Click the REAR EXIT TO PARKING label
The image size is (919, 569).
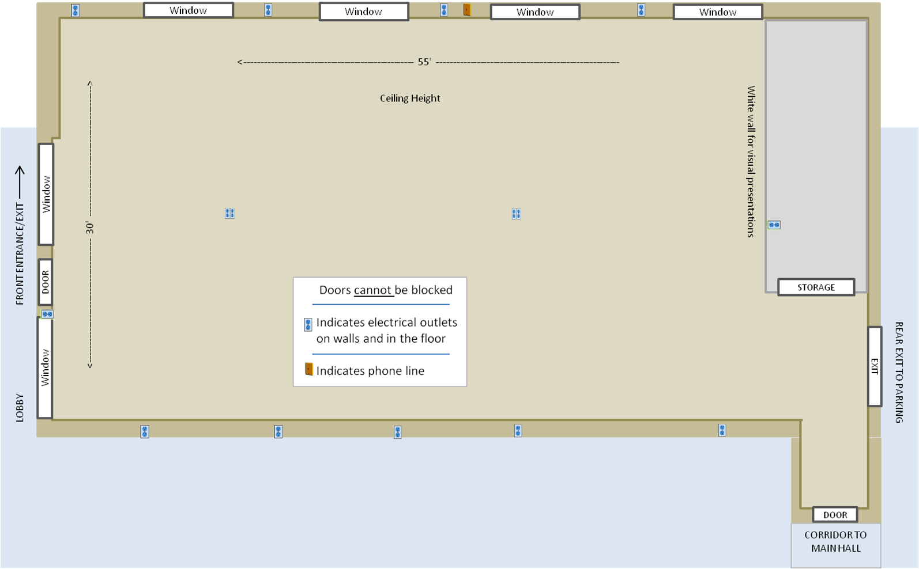pyautogui.click(x=899, y=373)
